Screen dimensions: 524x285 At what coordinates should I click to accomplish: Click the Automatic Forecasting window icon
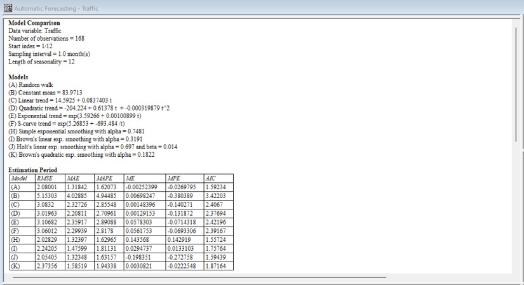tap(7, 7)
